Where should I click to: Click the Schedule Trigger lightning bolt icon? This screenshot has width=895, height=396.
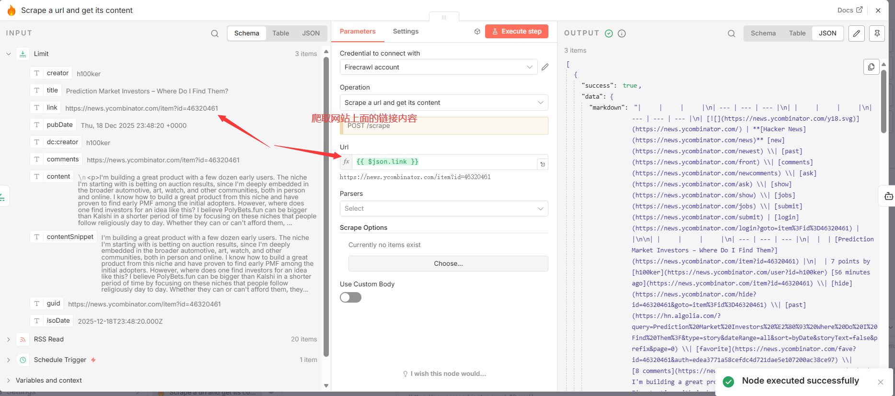click(x=93, y=360)
